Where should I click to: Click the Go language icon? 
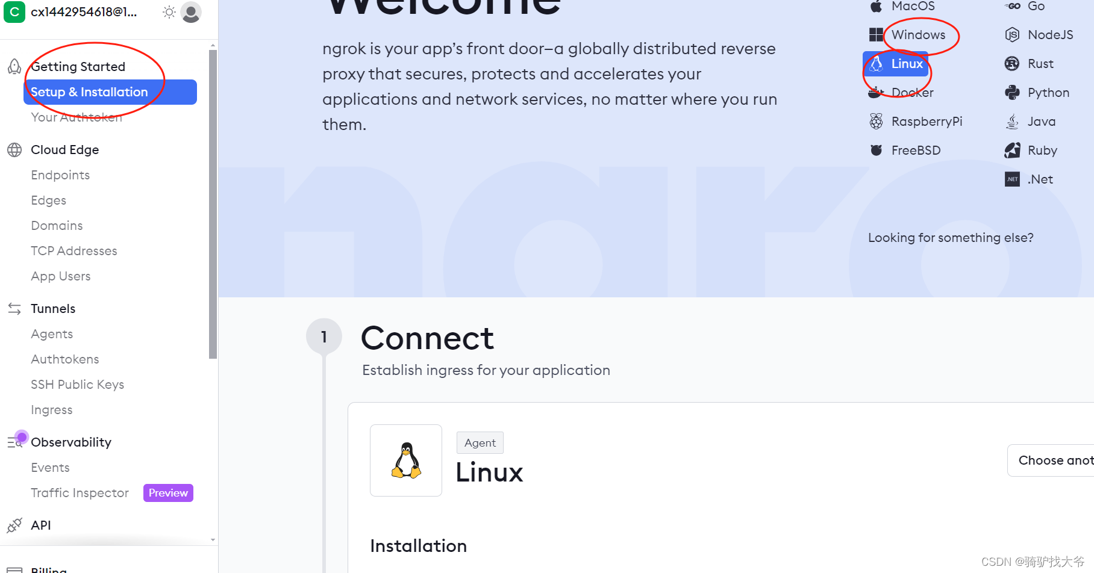[1013, 6]
